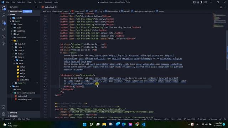Open ex1.js file in explorer
Viewport: 228px width, 128px height.
click(22, 67)
